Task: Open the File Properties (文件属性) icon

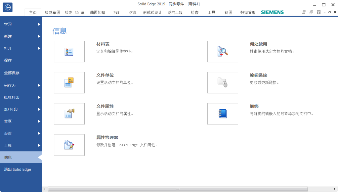Action: [x=69, y=114]
